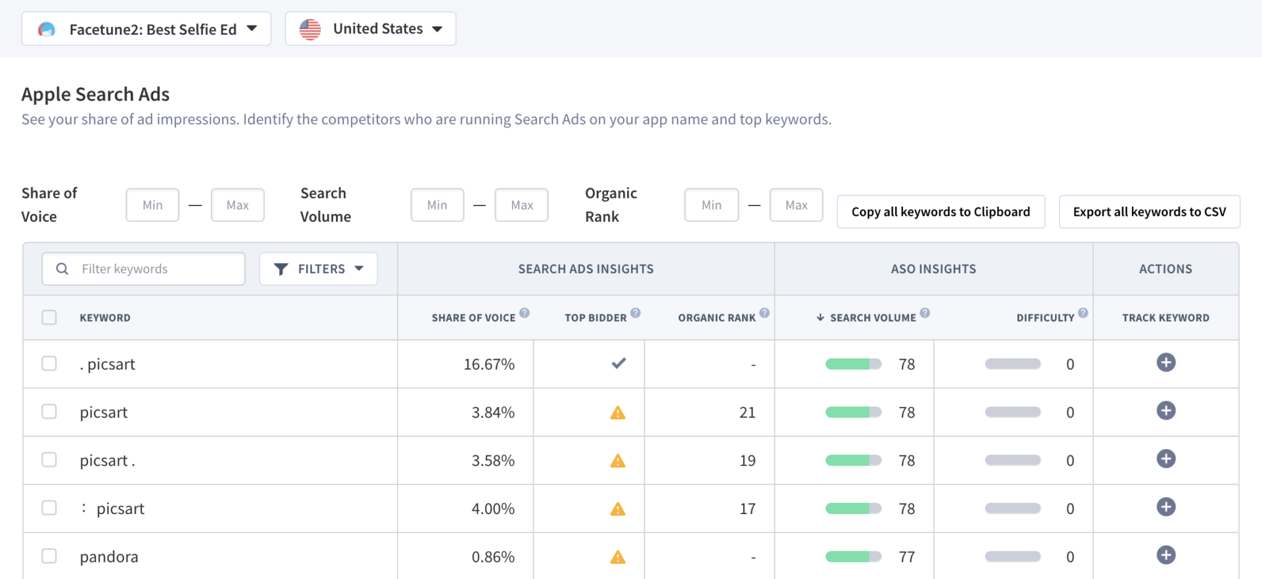Click the search magnifier icon in keyword filter
This screenshot has height=579, width=1262.
(62, 268)
